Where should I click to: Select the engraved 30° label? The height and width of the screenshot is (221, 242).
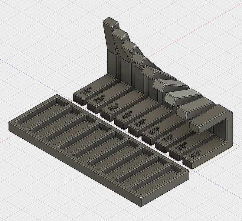click(113, 108)
